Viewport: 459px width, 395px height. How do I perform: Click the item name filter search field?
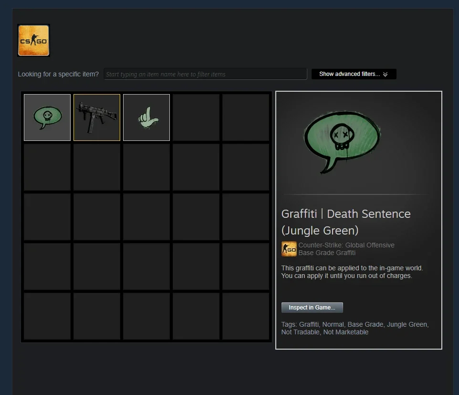pos(205,74)
